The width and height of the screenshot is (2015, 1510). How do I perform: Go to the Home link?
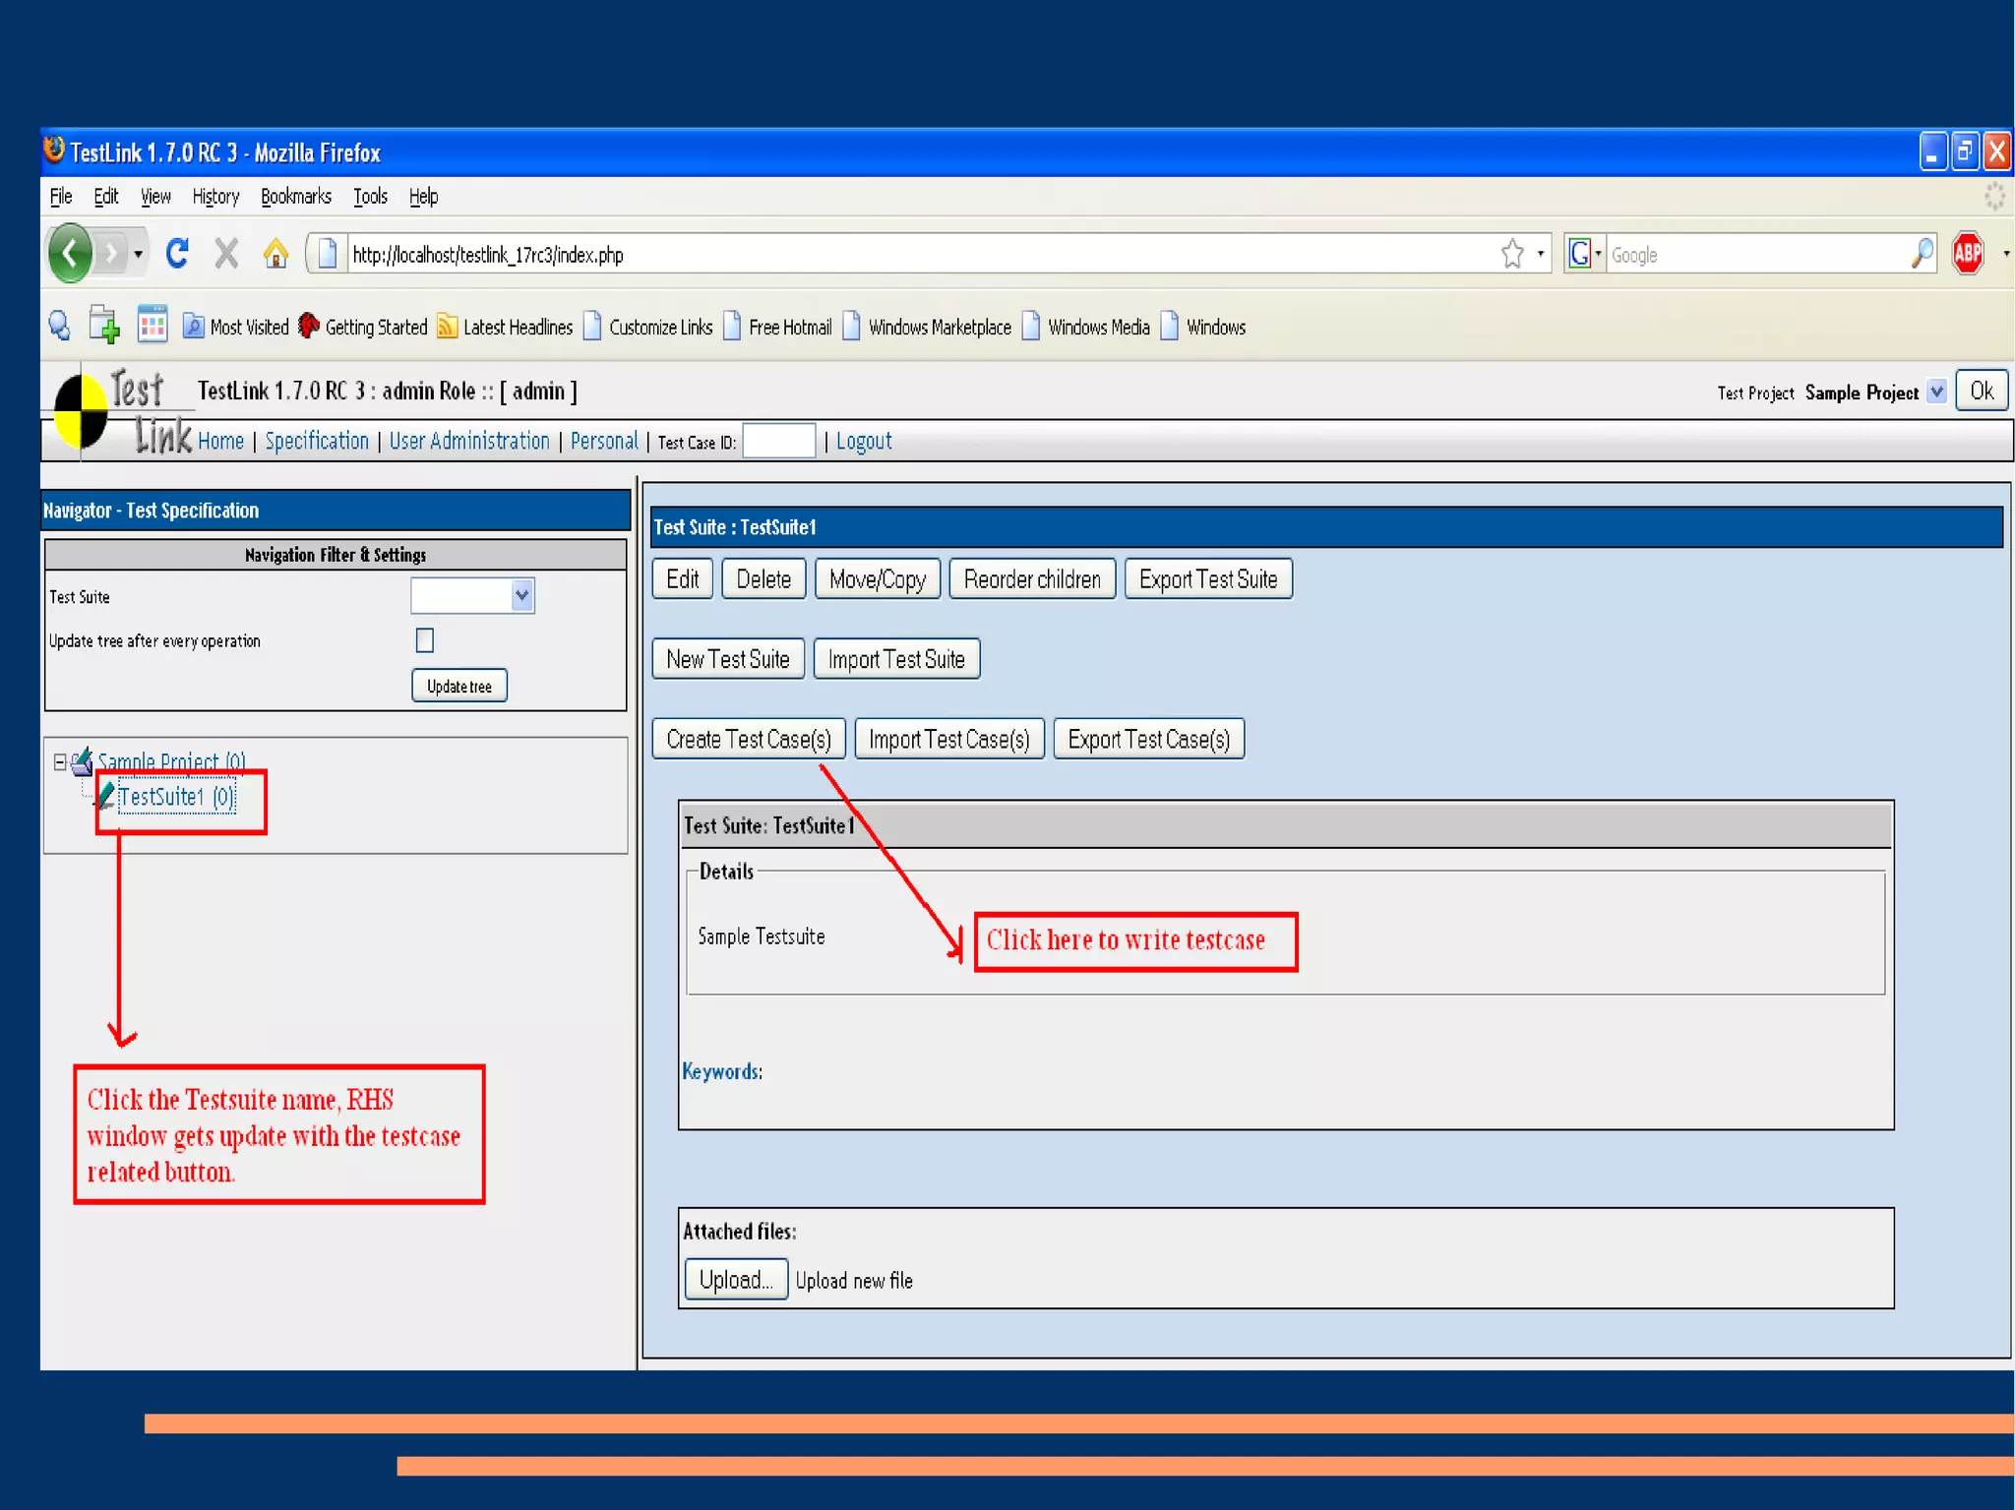220,441
